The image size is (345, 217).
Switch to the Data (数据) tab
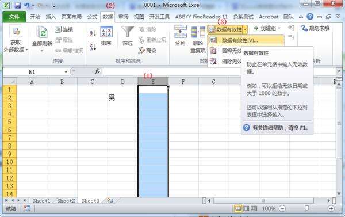coord(108,17)
